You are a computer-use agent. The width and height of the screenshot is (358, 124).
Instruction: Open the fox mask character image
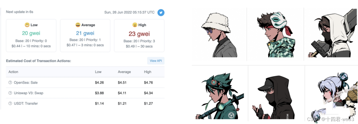[x=276, y=34]
